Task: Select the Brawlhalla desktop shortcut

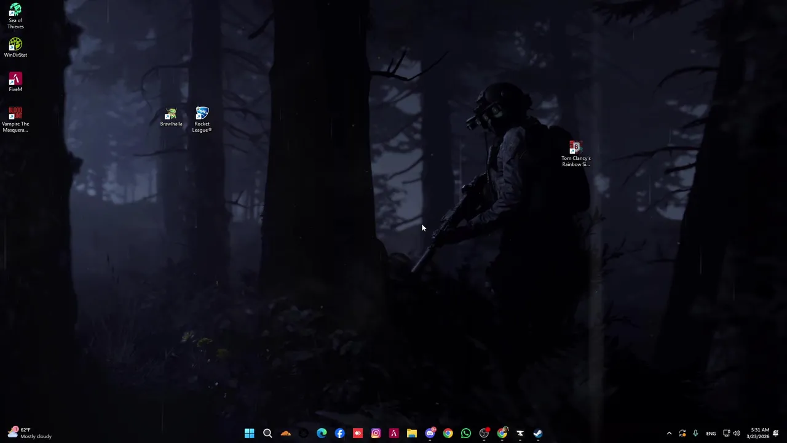Action: tap(171, 117)
